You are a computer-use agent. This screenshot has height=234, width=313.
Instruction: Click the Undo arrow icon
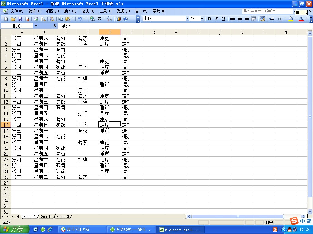coord(80,19)
